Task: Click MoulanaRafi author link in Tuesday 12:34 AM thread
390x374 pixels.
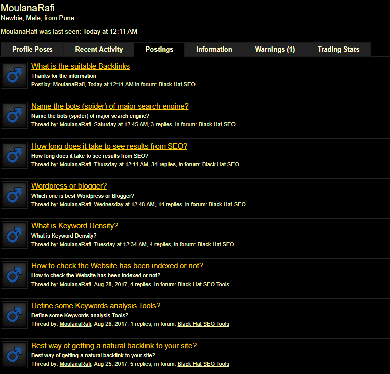Action: pos(75,245)
